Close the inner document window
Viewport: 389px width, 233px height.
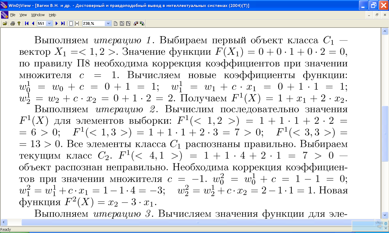(x=385, y=15)
